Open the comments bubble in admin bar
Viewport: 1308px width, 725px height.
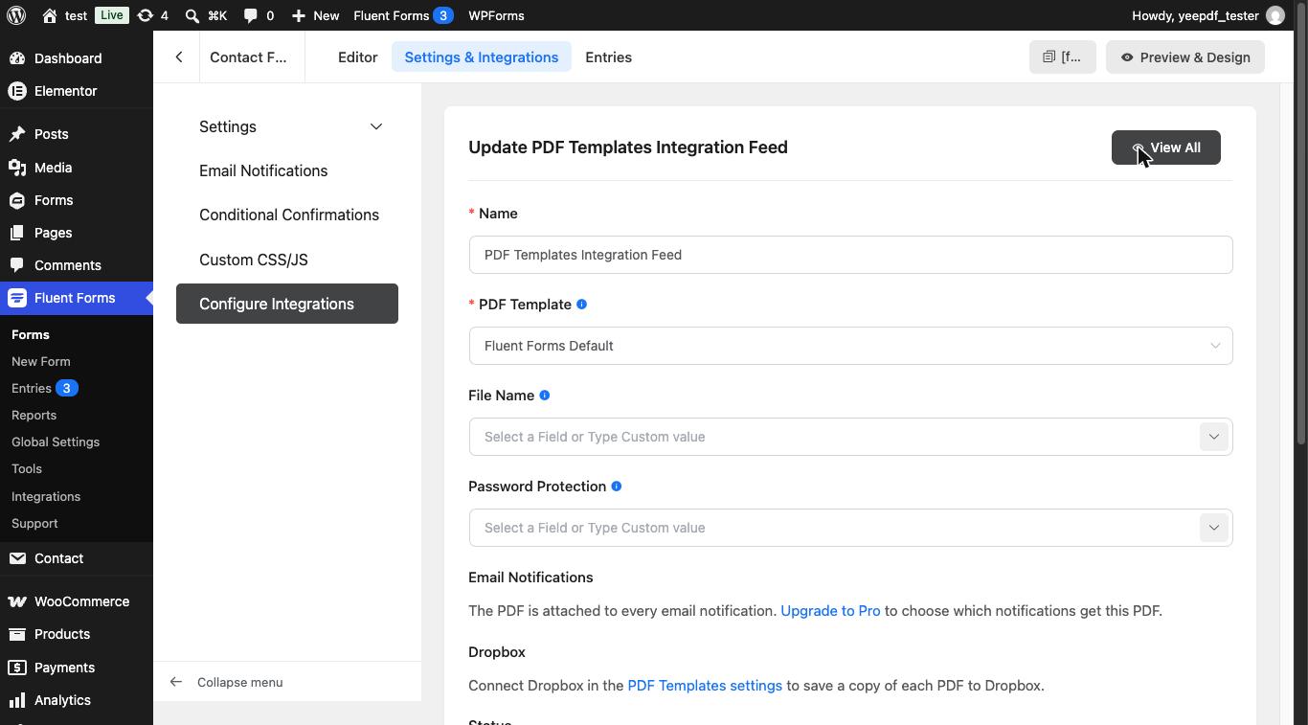tap(250, 15)
